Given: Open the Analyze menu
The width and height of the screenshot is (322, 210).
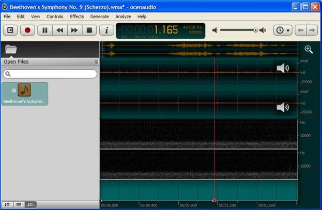Looking at the screenshot, I should 123,17.
